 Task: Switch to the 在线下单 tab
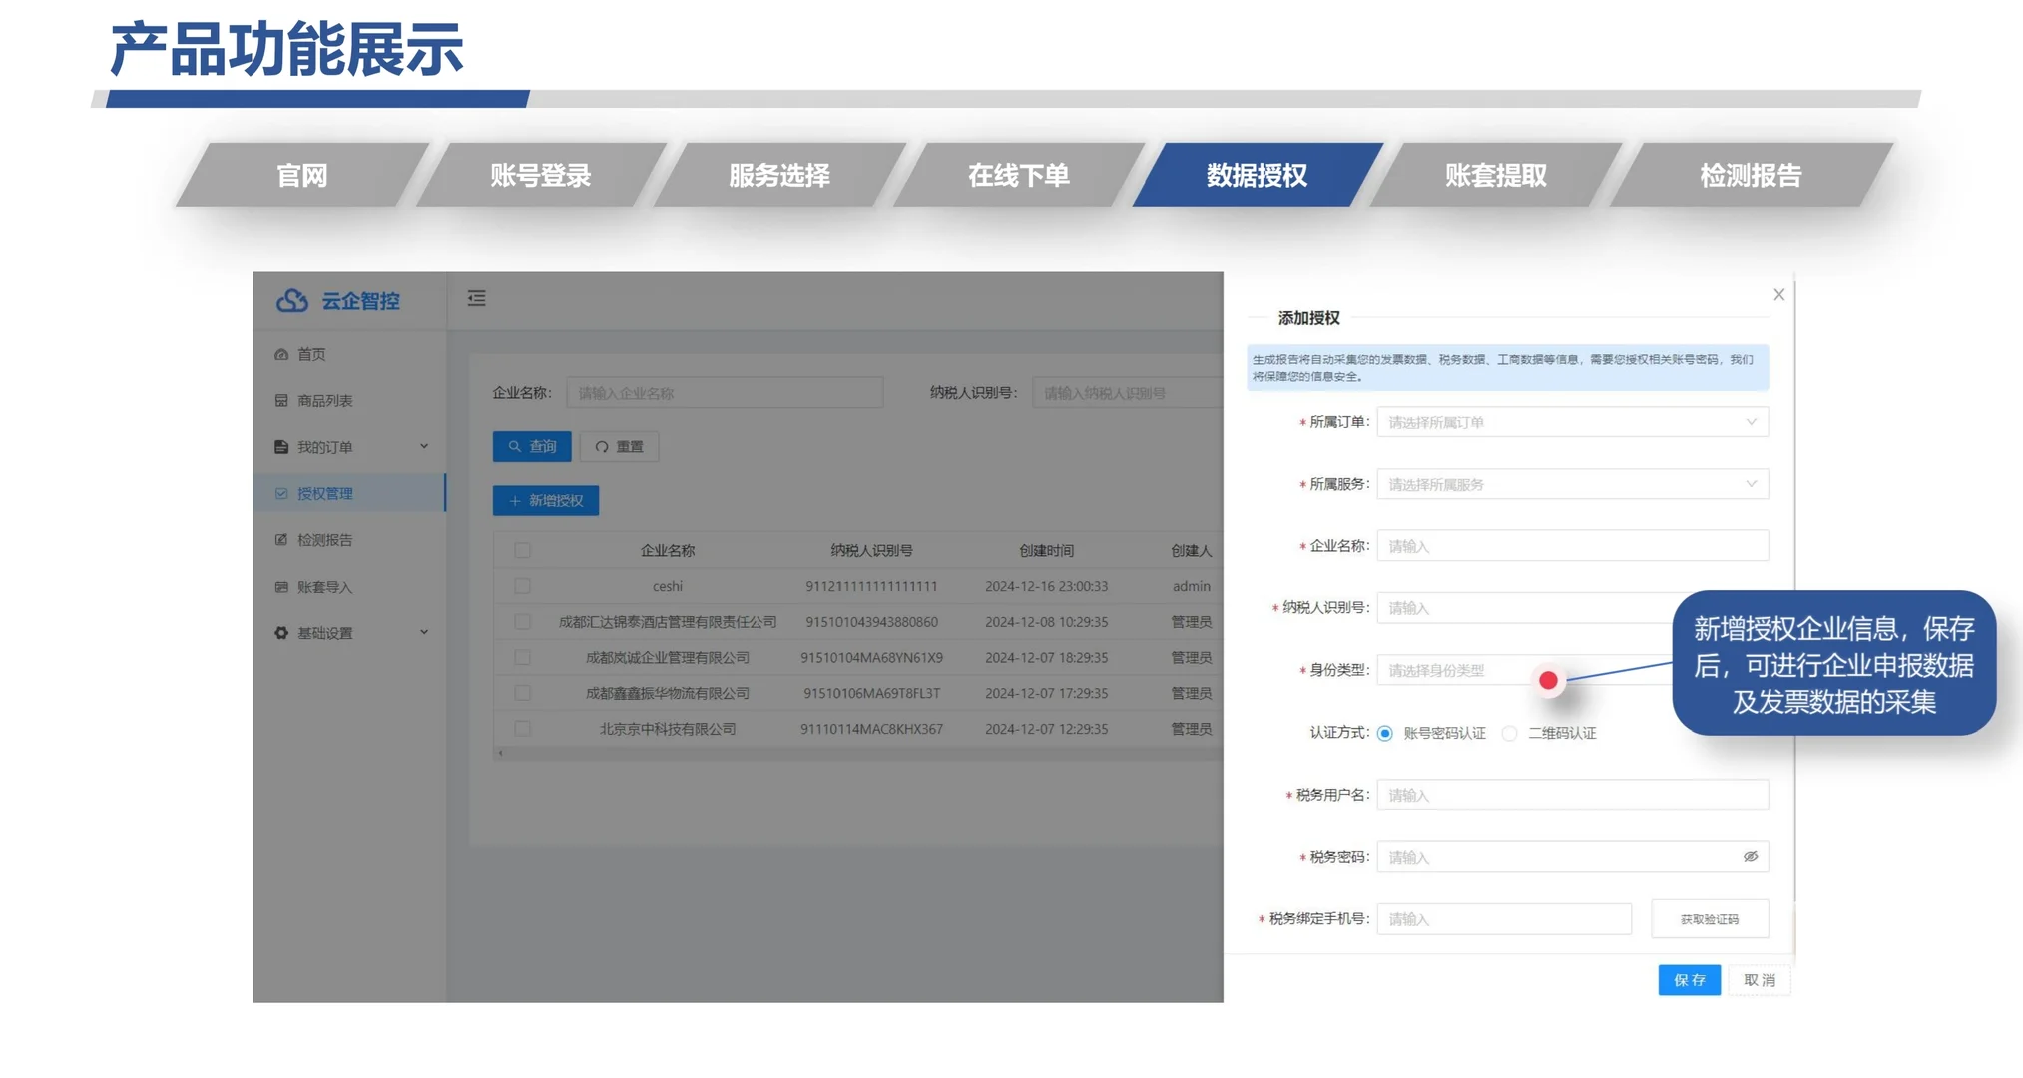(x=1018, y=174)
